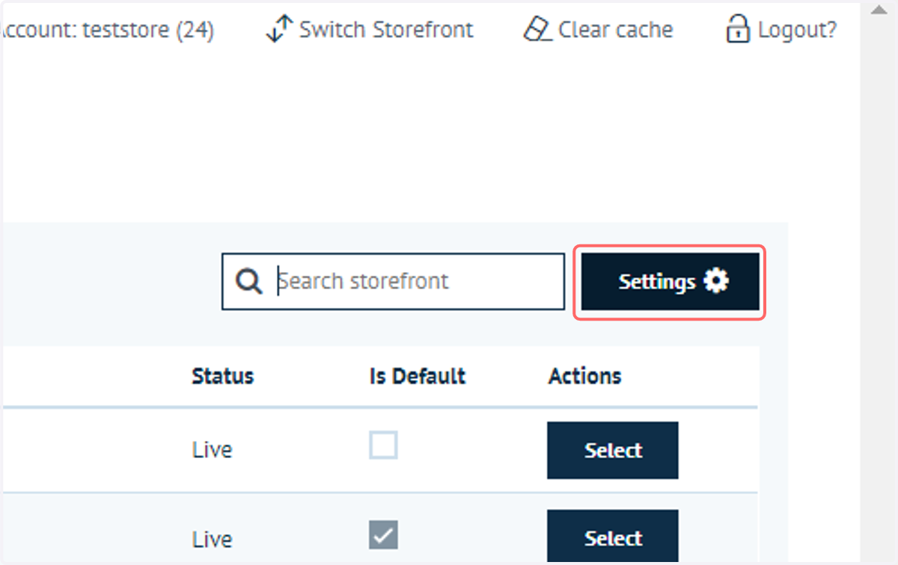Toggle the checked Is Default checkbox
Viewport: 898px width, 565px height.
(x=383, y=534)
